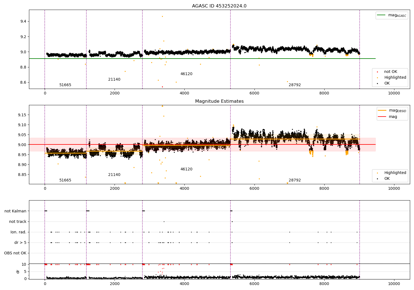This screenshot has height=290, width=414.
Task: Click the highest orange outlier in top plot
Action: tap(162, 16)
